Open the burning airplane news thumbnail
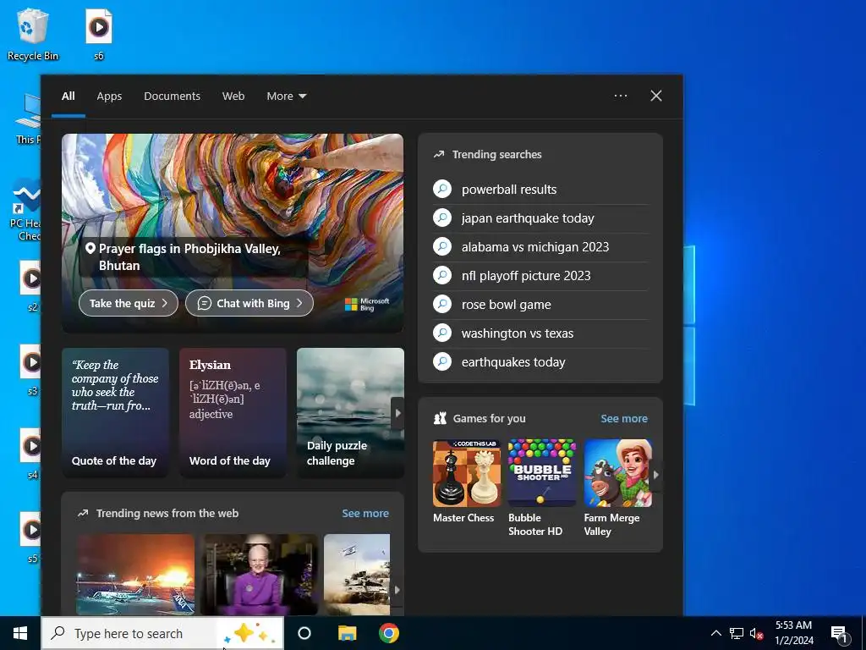 (135, 575)
